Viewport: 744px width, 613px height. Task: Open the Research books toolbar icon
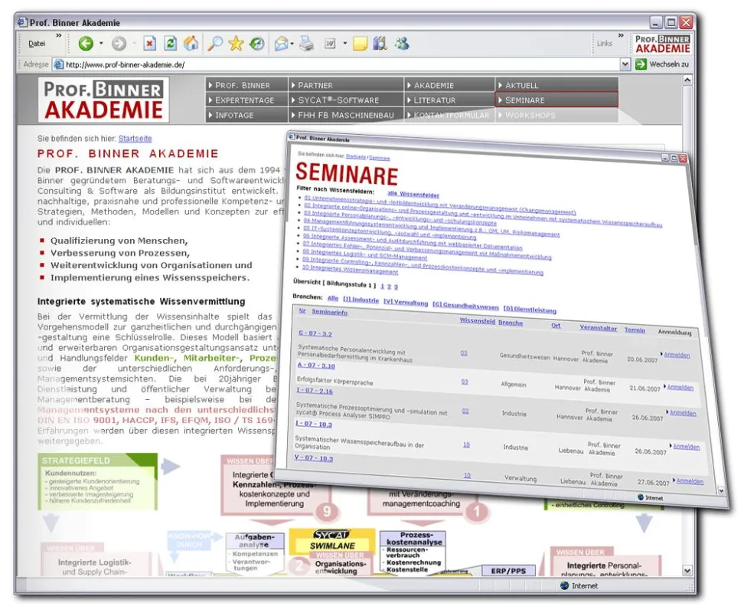tap(380, 44)
